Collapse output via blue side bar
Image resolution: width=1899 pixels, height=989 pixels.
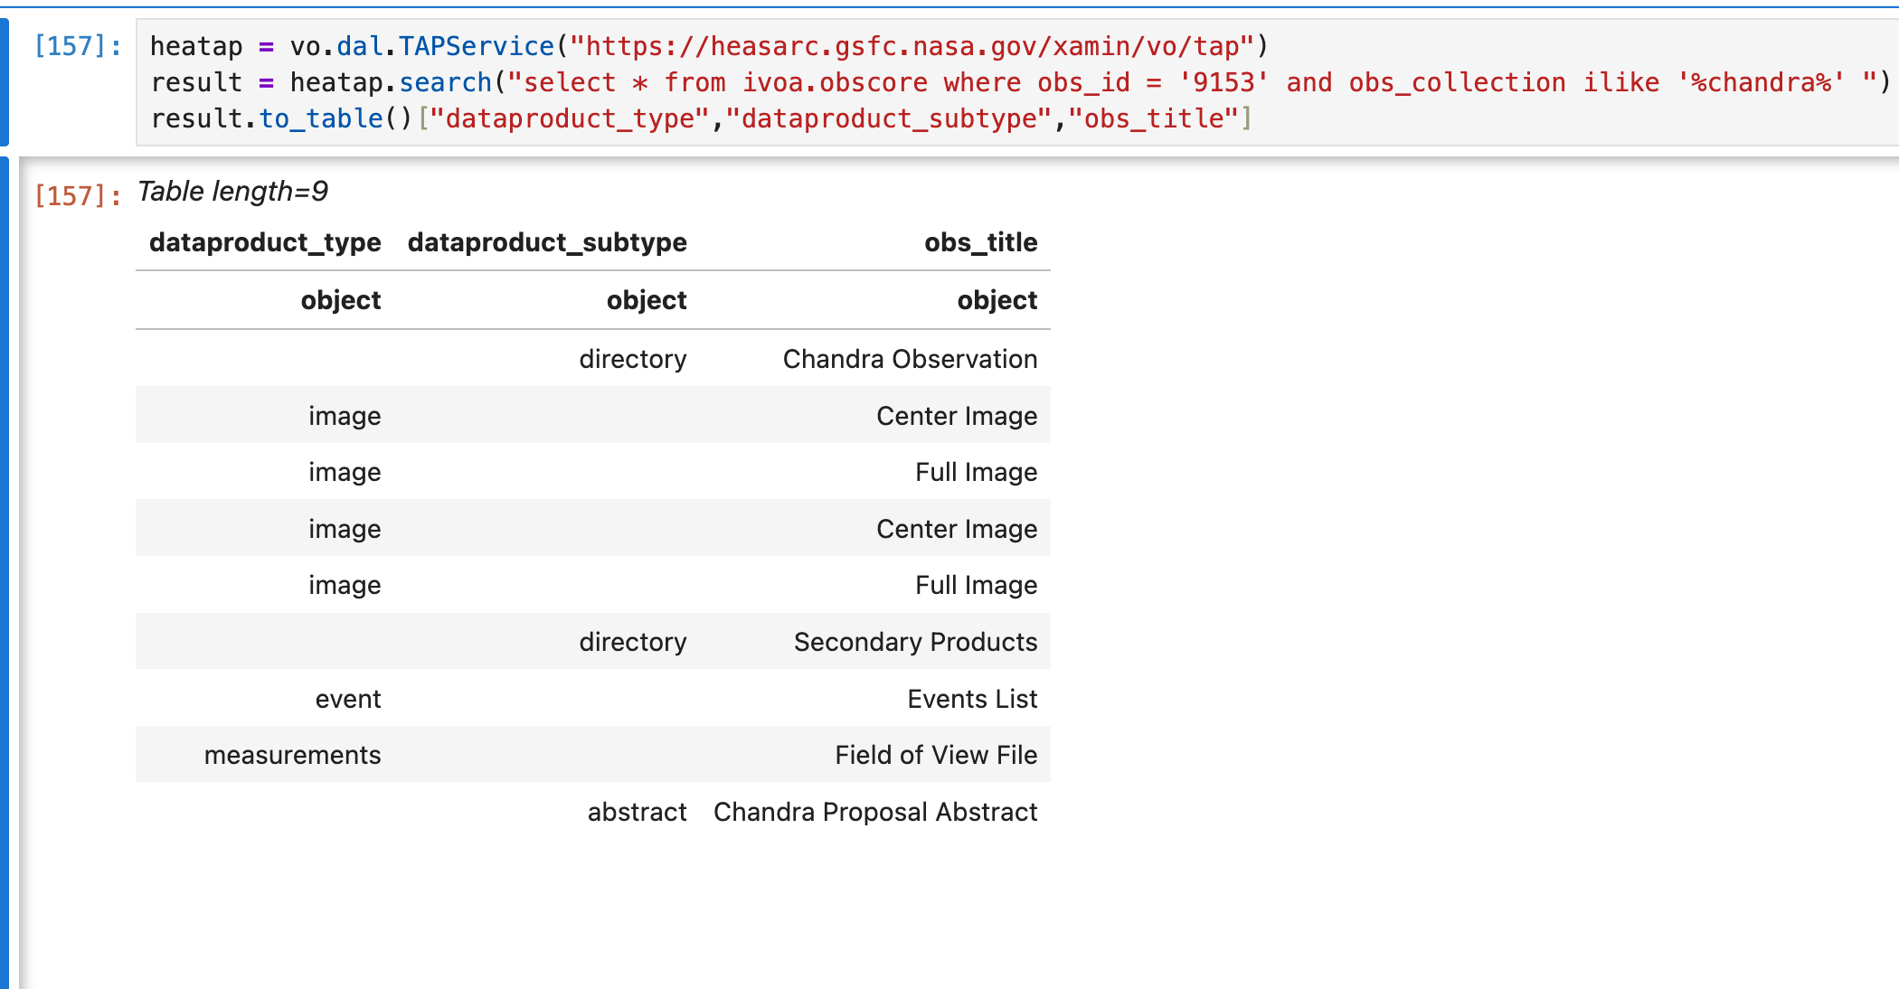5,570
